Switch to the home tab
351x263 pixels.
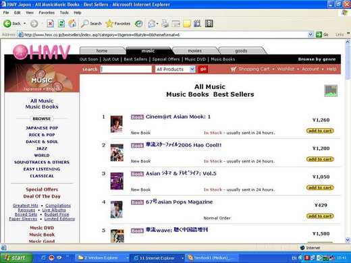pyautogui.click(x=102, y=51)
